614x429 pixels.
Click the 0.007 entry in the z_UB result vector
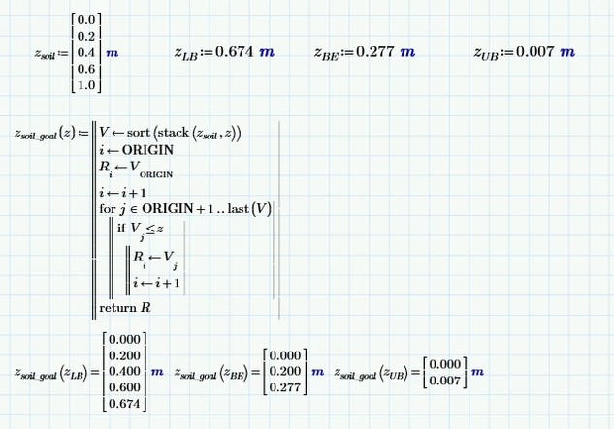445,381
